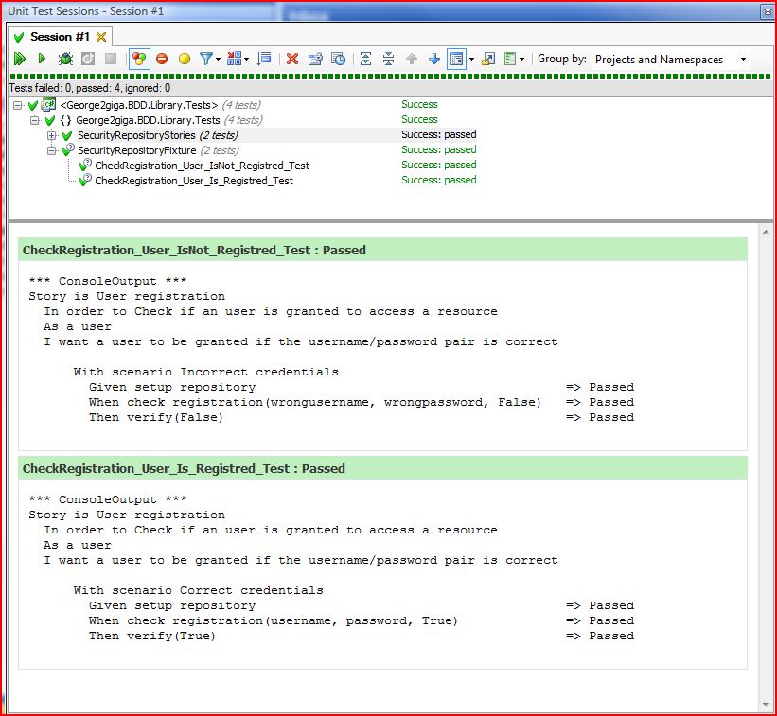Go to next item blue down arrow
Screen dimensions: 777x716
coord(434,59)
